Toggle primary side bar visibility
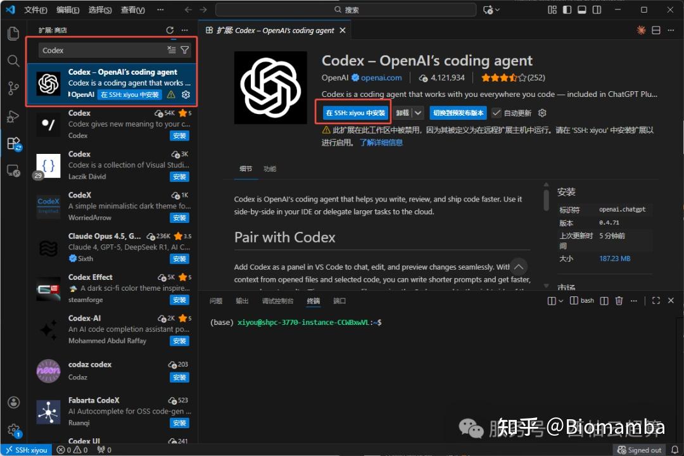The width and height of the screenshot is (684, 456). point(567,9)
